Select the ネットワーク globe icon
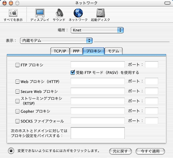 (78, 13)
